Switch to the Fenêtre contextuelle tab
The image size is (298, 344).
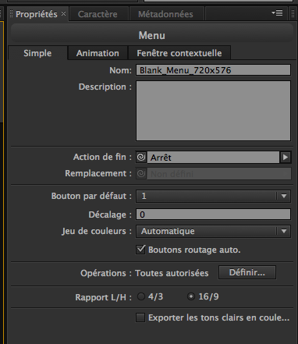tap(179, 53)
